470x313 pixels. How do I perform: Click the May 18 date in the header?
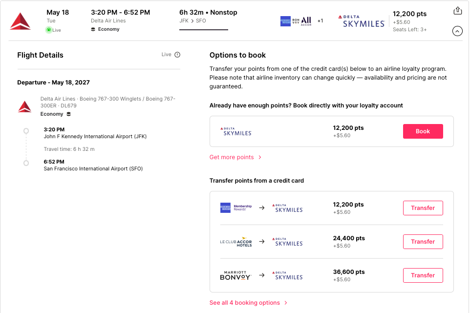pyautogui.click(x=58, y=12)
